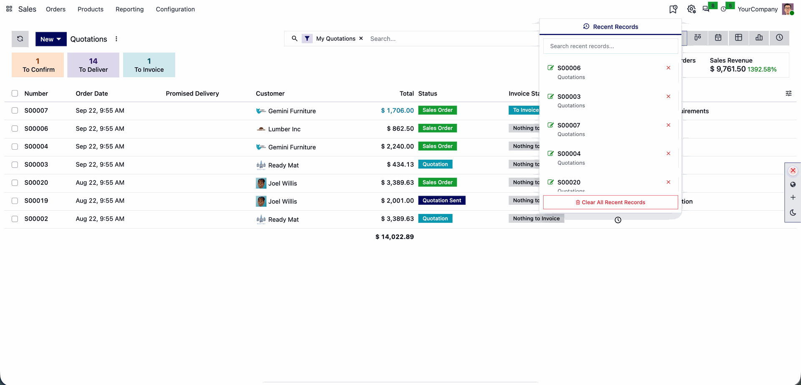The height and width of the screenshot is (385, 801).
Task: Click the plus icon in the side toolbar
Action: tap(793, 197)
